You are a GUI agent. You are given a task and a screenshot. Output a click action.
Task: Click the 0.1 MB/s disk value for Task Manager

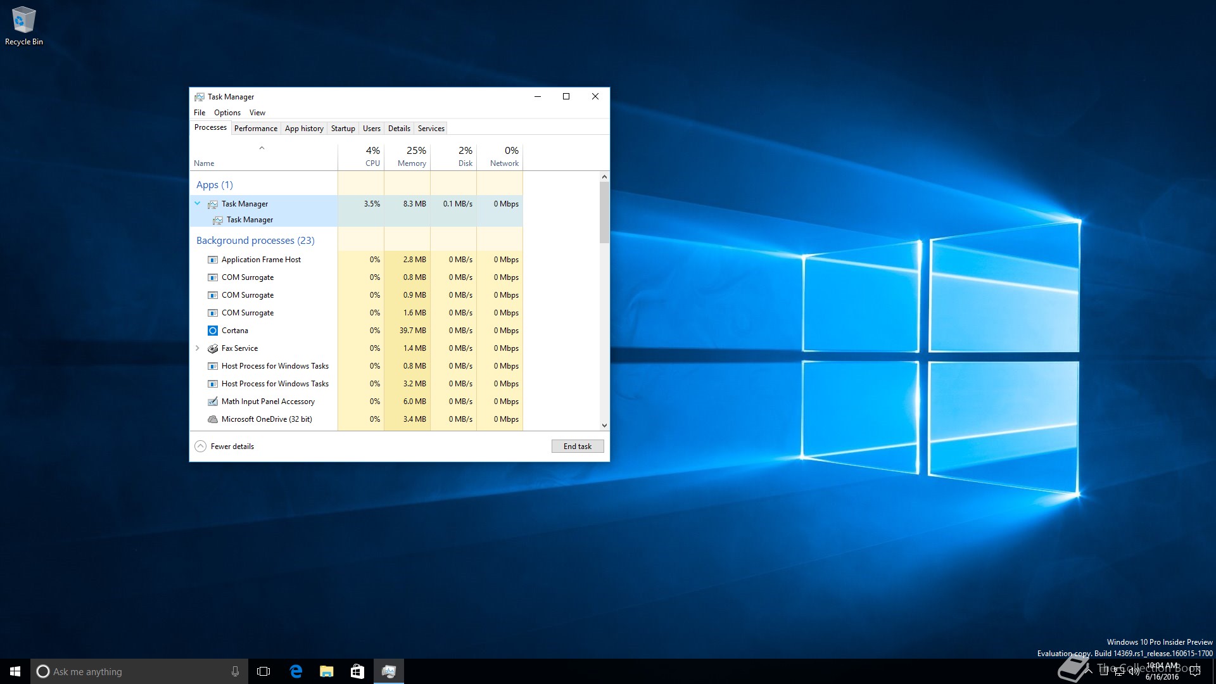pyautogui.click(x=458, y=204)
